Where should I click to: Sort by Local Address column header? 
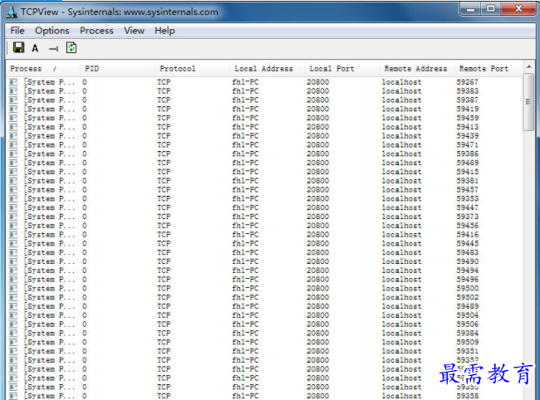[267, 68]
